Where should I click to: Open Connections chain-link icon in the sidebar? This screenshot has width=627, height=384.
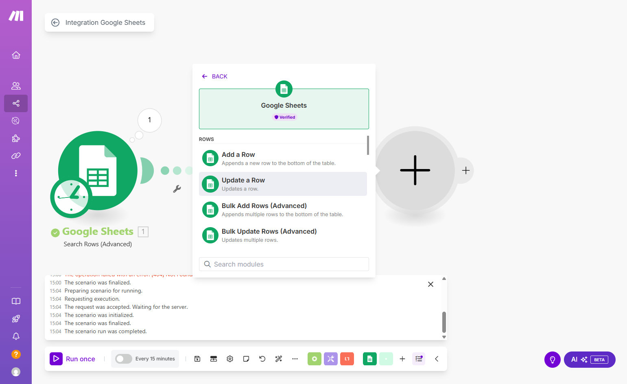(x=16, y=156)
